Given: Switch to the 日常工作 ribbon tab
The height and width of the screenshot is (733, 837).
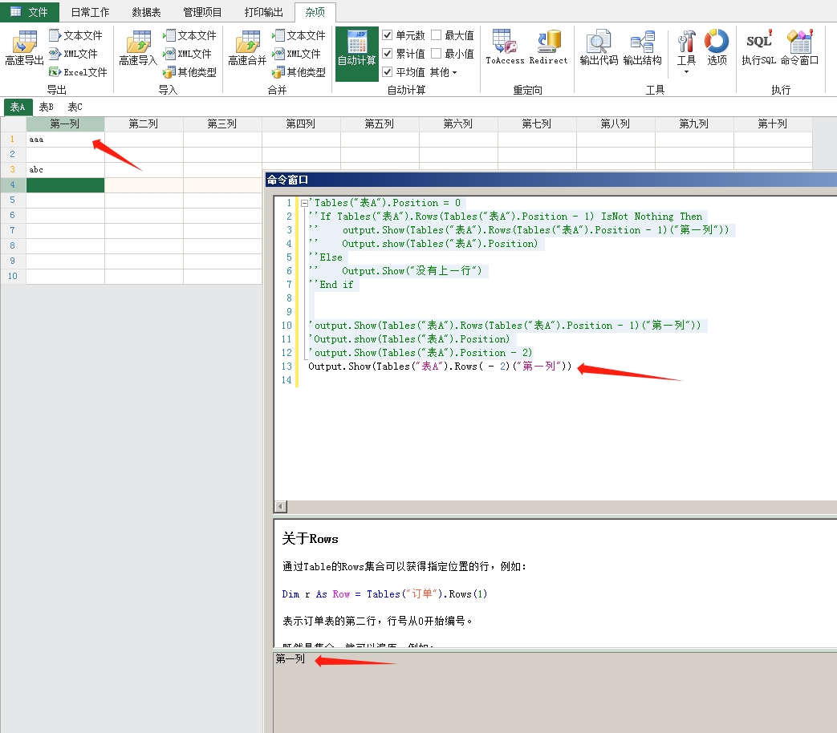Looking at the screenshot, I should pyautogui.click(x=90, y=12).
